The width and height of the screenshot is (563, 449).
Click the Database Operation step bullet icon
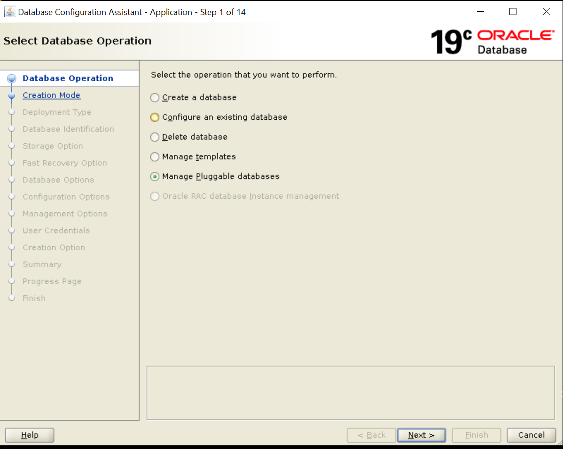[11, 78]
